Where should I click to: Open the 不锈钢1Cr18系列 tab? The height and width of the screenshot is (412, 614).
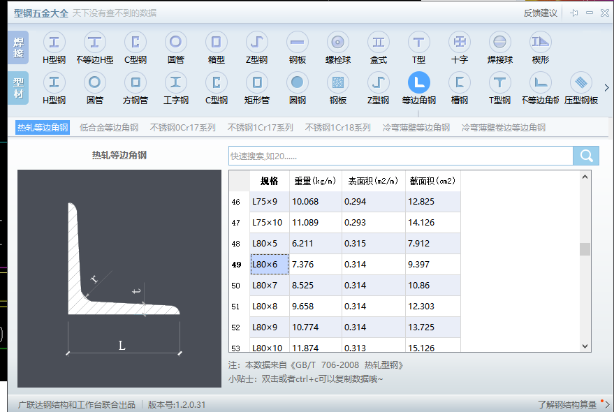click(338, 128)
